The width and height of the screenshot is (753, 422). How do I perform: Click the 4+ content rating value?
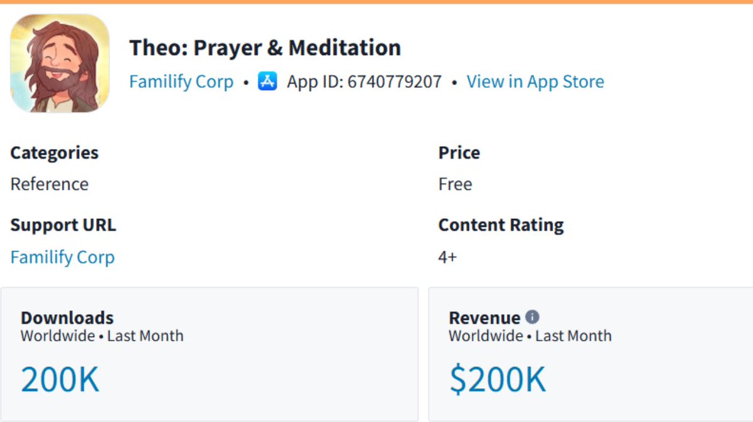click(x=447, y=257)
